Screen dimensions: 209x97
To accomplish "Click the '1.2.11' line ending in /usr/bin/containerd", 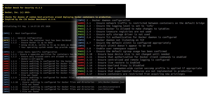I will tap(61, 87).
